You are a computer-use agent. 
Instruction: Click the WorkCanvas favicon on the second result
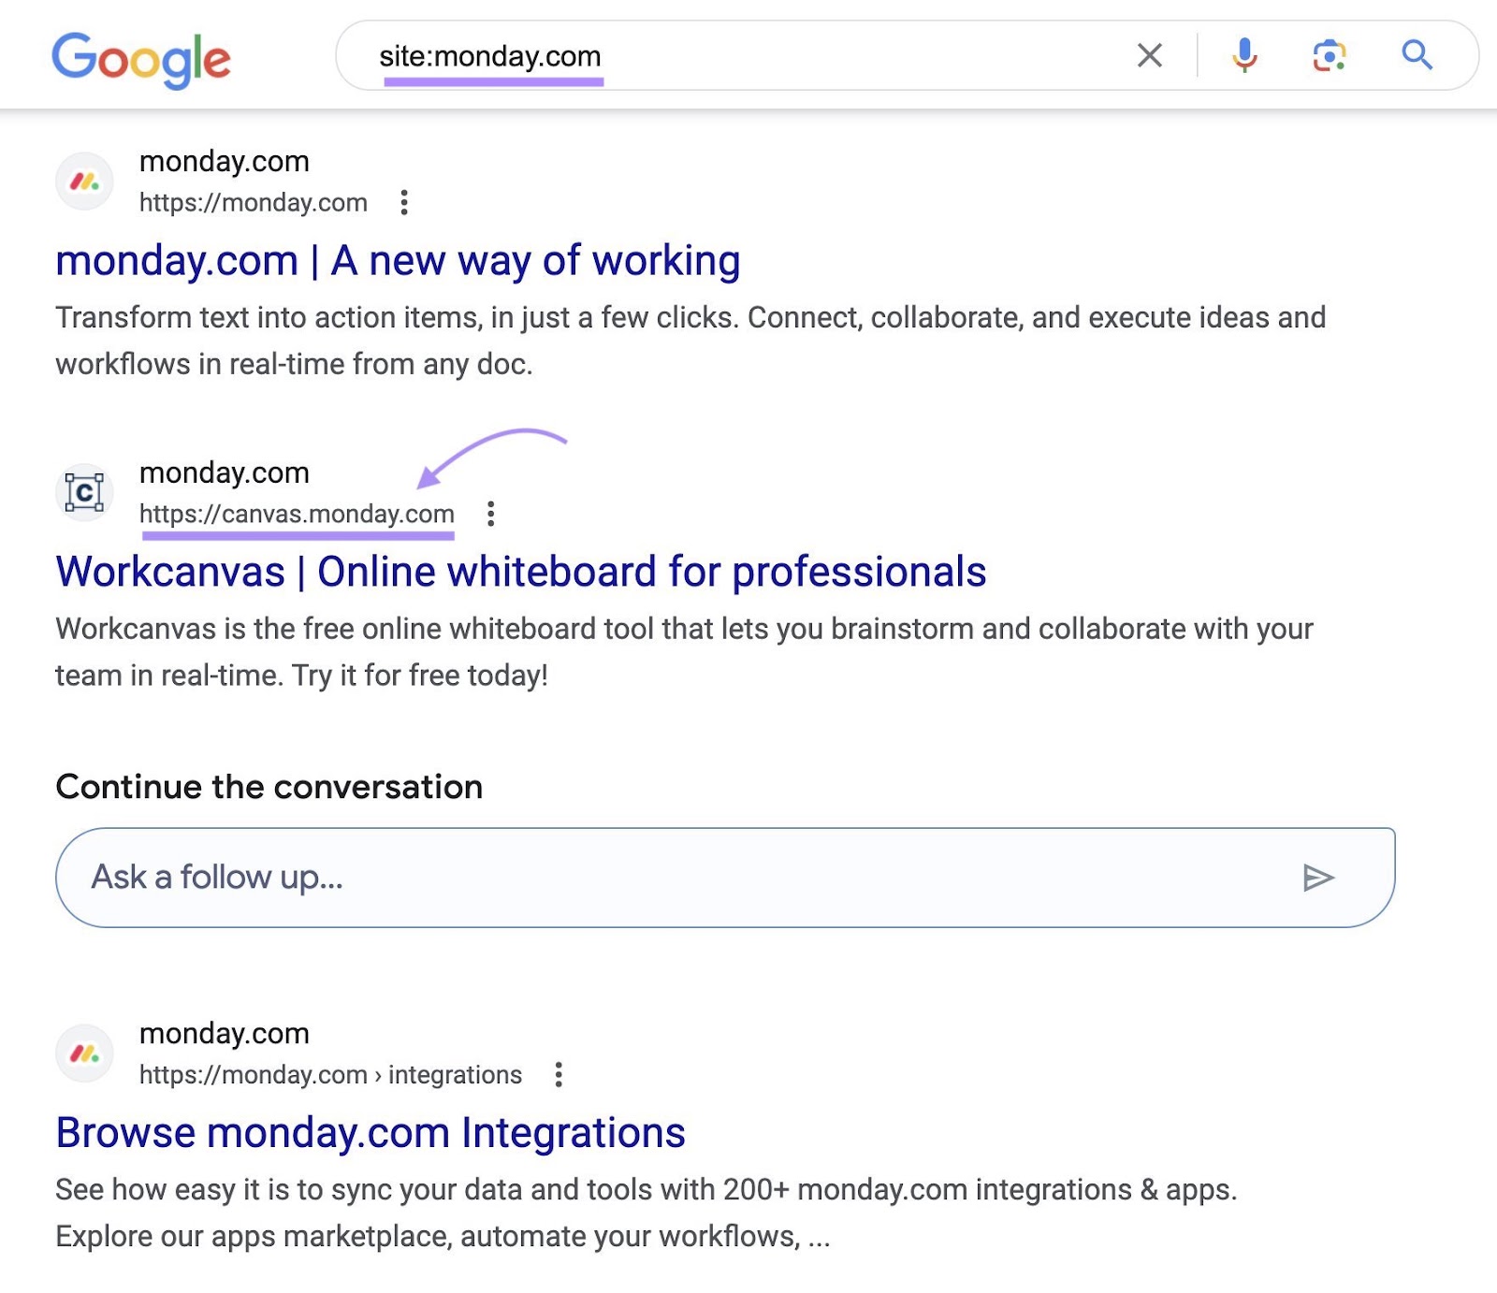[83, 492]
